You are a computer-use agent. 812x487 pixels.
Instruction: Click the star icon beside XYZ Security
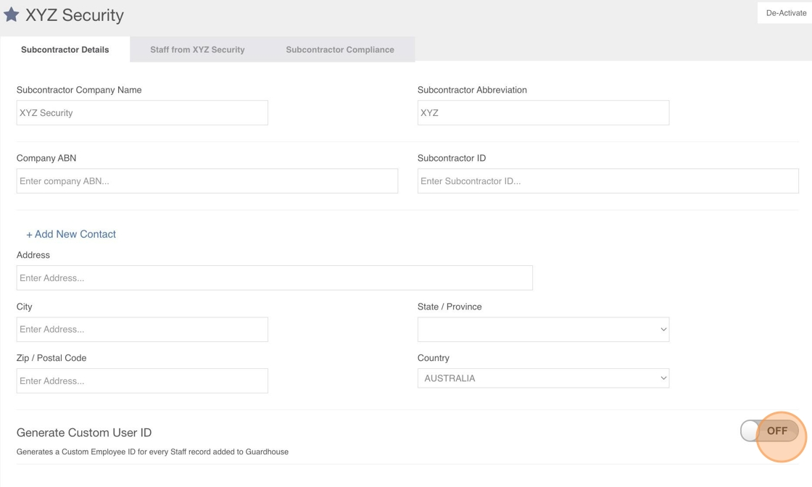pyautogui.click(x=12, y=14)
